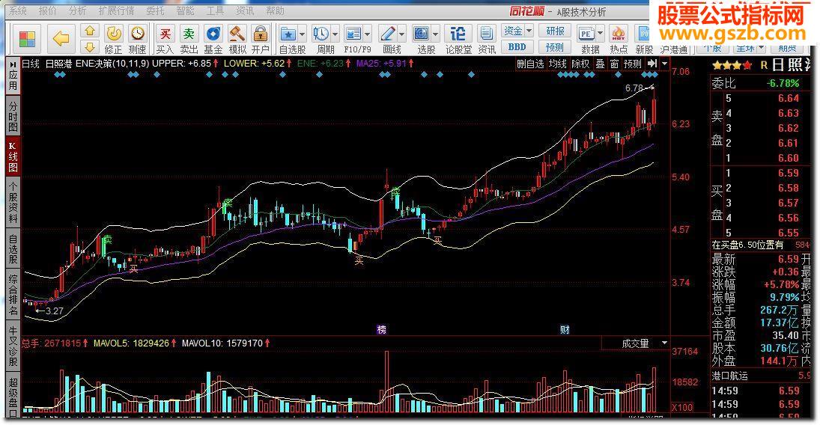820x425 pixels.
Task: Open the 报价 menu
Action: click(48, 10)
